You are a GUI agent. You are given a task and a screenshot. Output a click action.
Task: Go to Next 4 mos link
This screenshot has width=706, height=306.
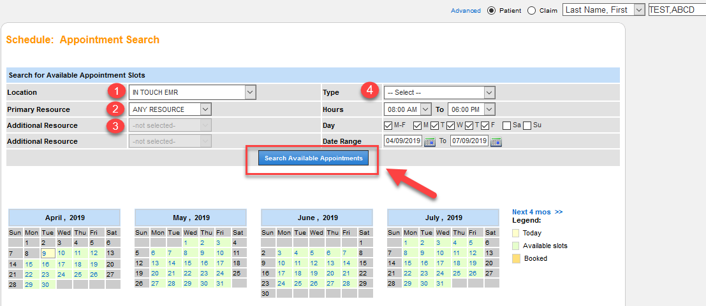[537, 212]
